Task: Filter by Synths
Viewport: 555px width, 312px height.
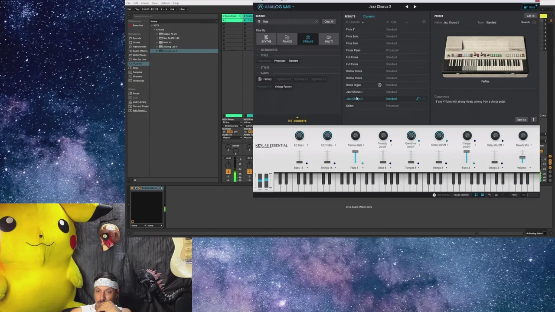Action: (266, 39)
